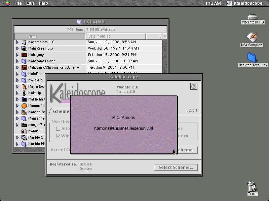Viewport: 269px width, 201px height.
Task: Select the MakeUp file icon
Action: tap(24, 93)
